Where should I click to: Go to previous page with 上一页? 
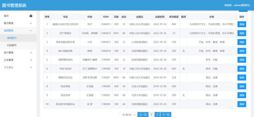click(143, 114)
